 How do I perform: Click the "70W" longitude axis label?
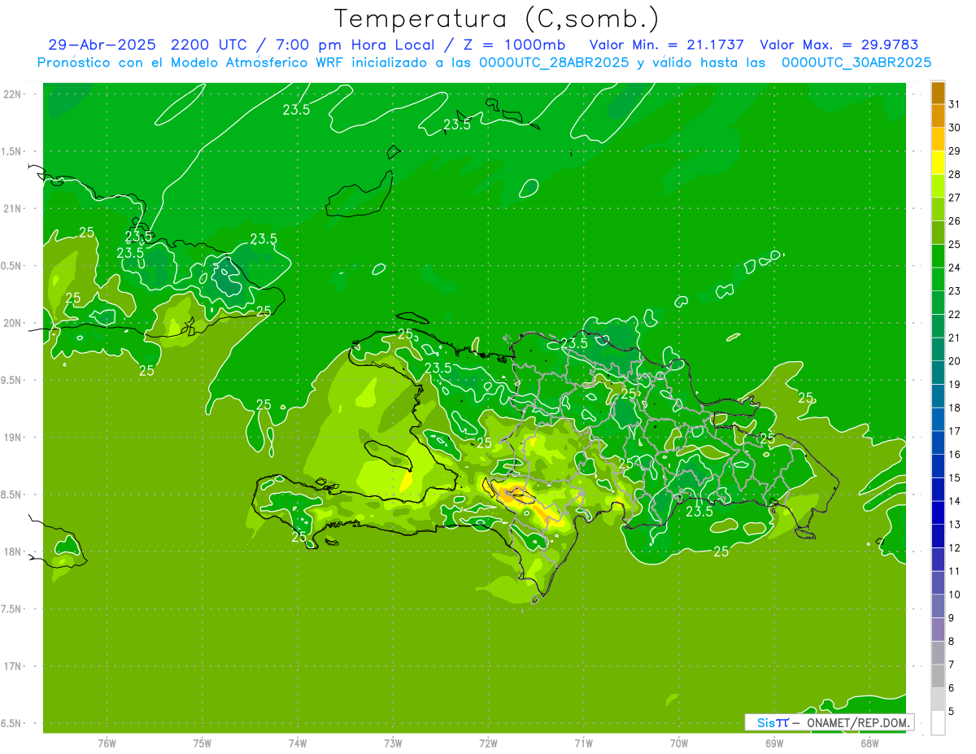coord(679,743)
